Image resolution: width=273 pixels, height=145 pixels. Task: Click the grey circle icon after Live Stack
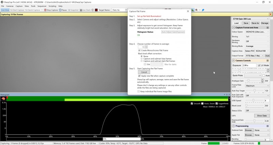pos(92,10)
